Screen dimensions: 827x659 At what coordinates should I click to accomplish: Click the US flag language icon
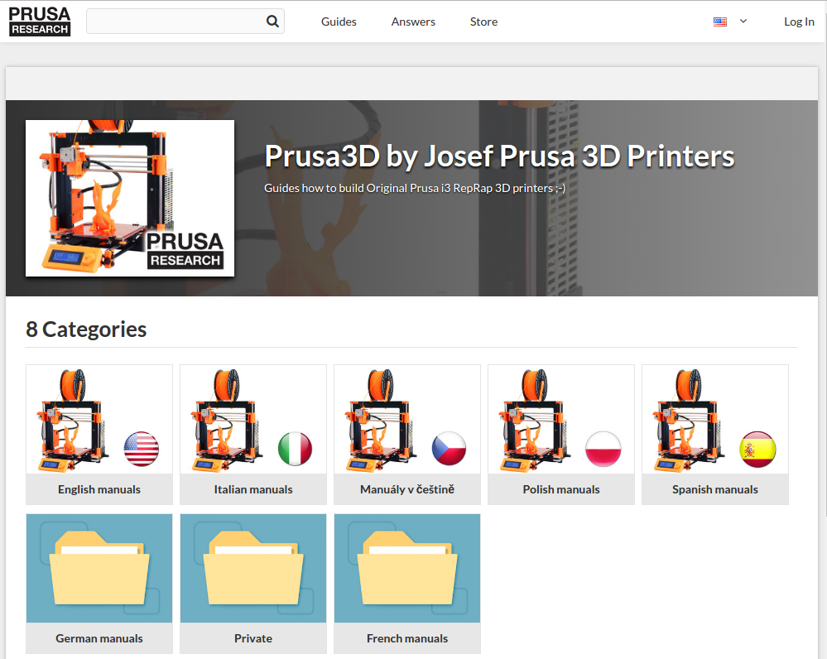pyautogui.click(x=720, y=22)
